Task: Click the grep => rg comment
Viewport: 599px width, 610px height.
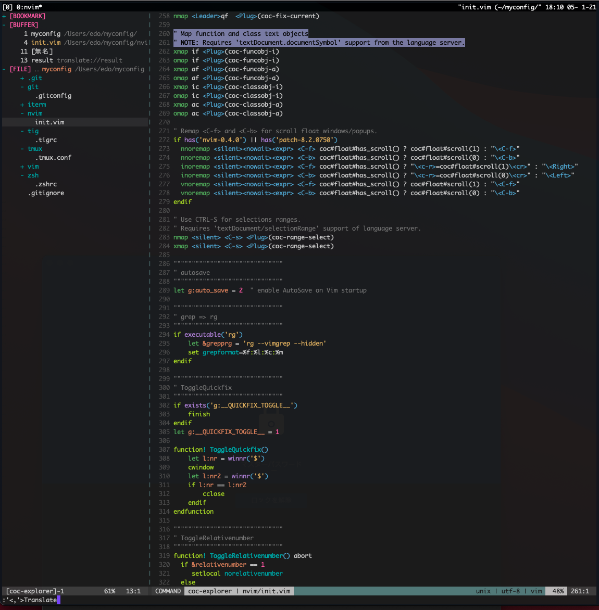Action: [195, 317]
